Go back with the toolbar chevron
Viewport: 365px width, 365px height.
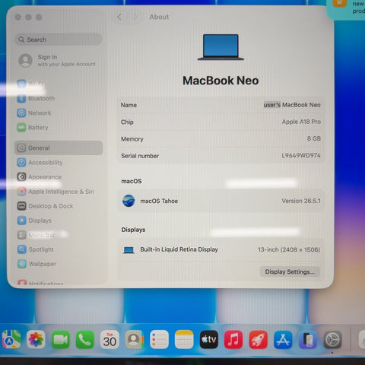pyautogui.click(x=119, y=17)
